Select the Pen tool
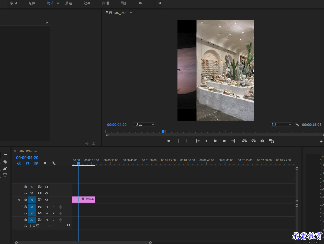The height and width of the screenshot is (244, 324). click(5, 168)
